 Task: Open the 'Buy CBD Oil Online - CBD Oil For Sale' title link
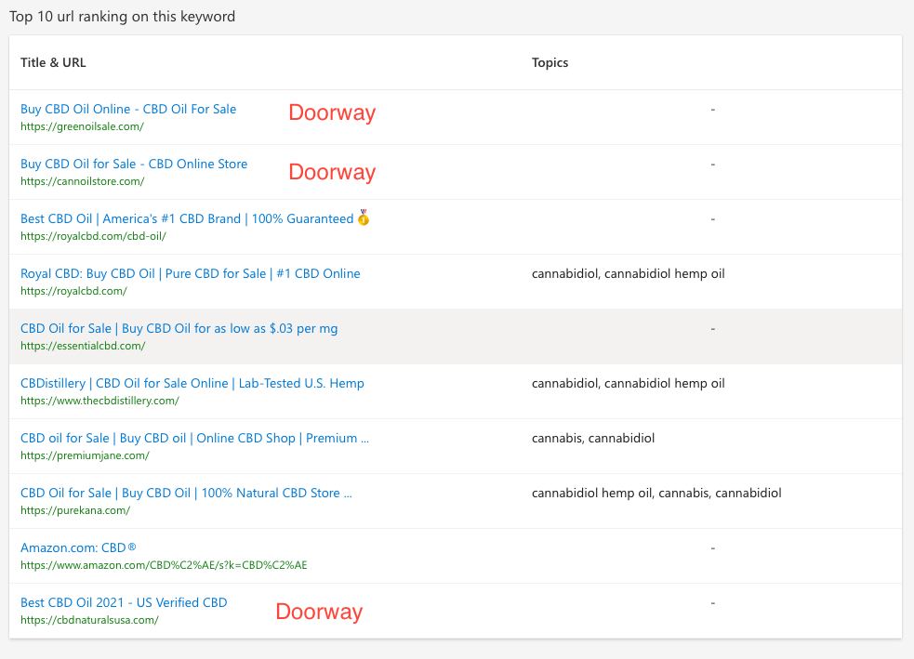click(128, 109)
